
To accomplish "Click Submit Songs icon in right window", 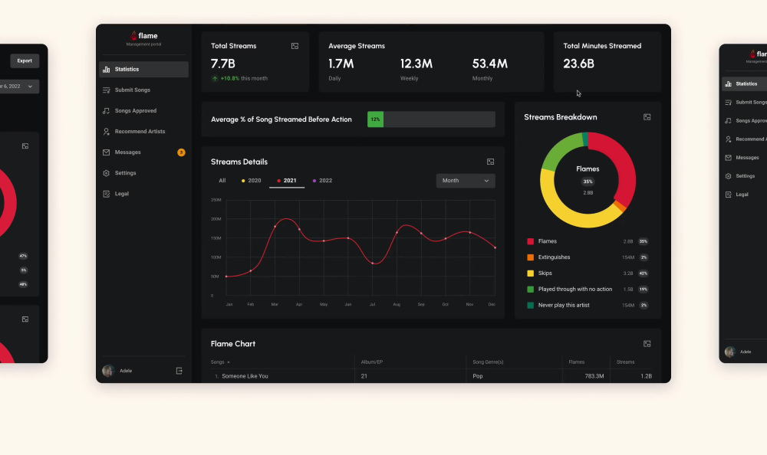I will click(x=729, y=103).
